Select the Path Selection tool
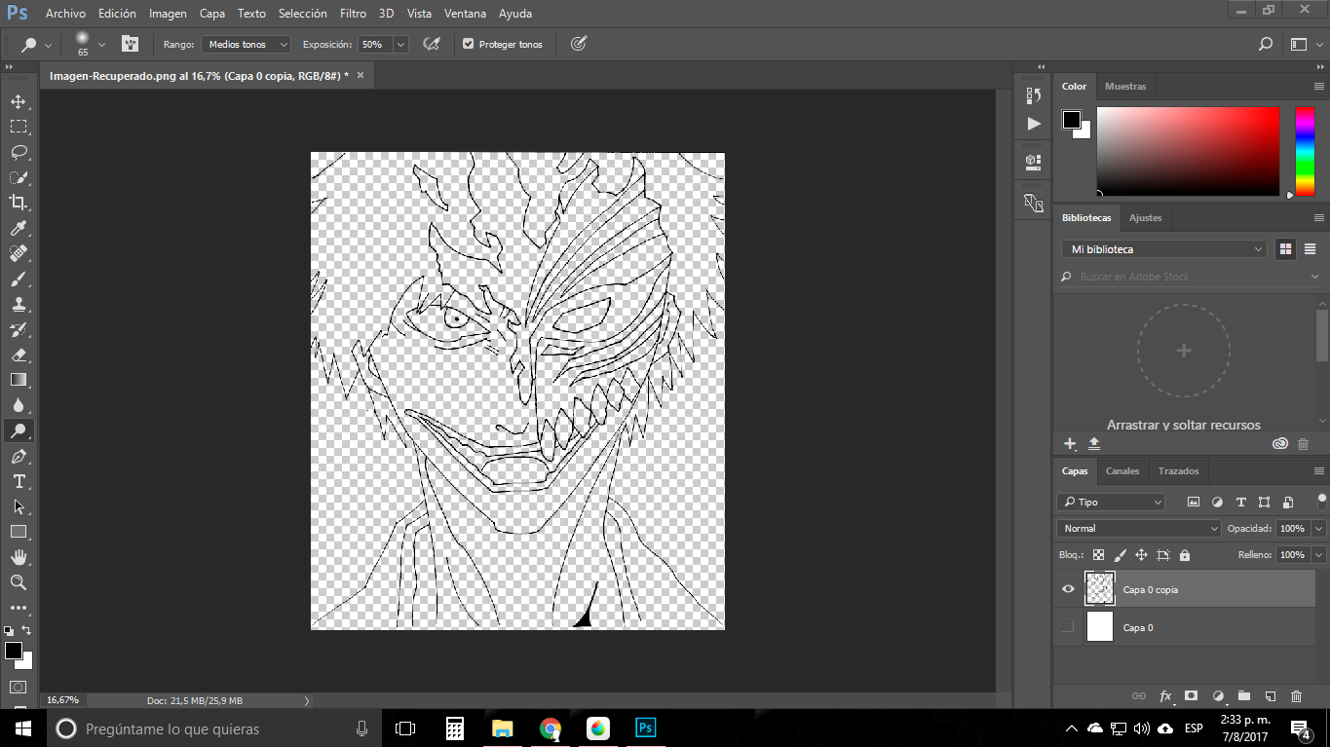The width and height of the screenshot is (1330, 747). [19, 506]
